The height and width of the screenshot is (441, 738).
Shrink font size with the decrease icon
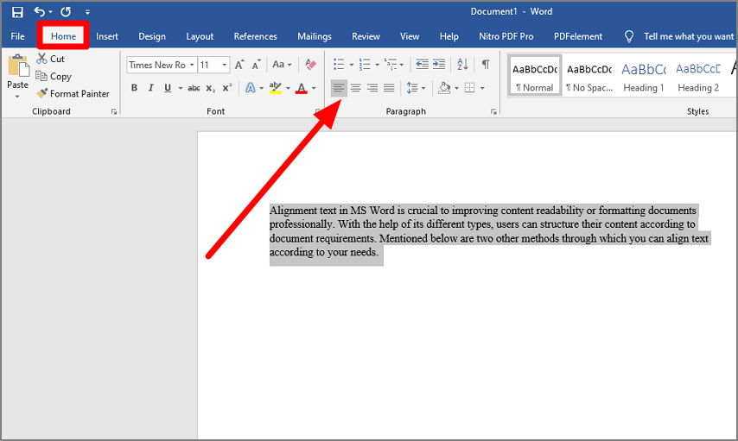tap(256, 65)
